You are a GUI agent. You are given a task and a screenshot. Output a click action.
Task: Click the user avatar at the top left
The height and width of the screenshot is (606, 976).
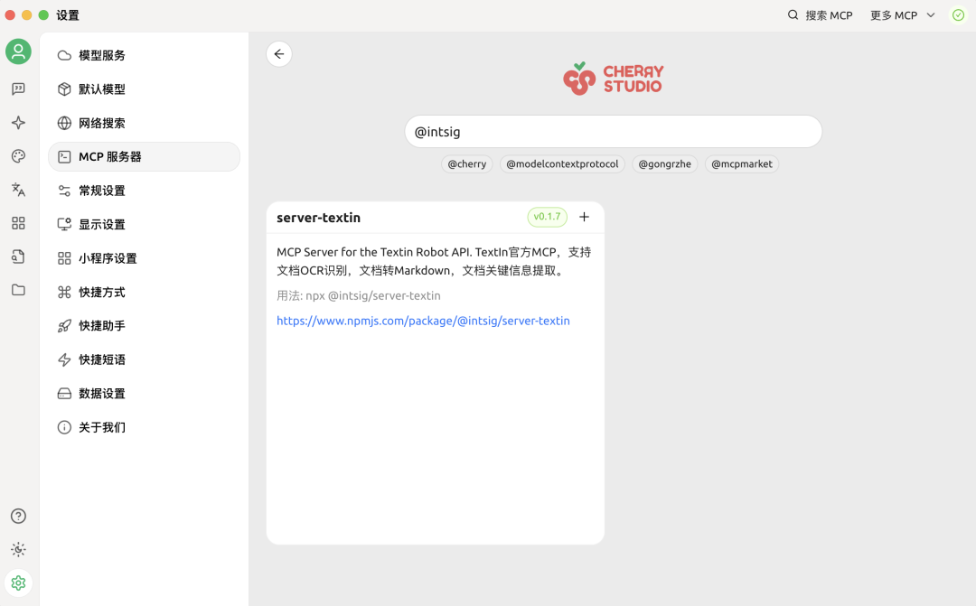[x=18, y=51]
